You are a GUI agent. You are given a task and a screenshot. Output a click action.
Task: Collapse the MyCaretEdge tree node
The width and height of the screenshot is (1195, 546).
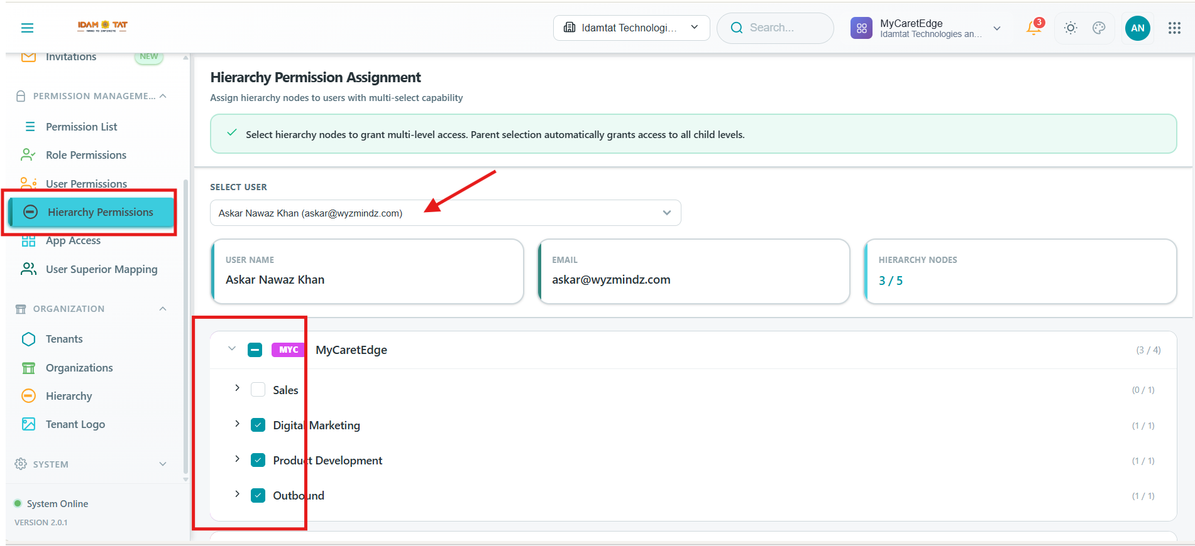coord(232,348)
